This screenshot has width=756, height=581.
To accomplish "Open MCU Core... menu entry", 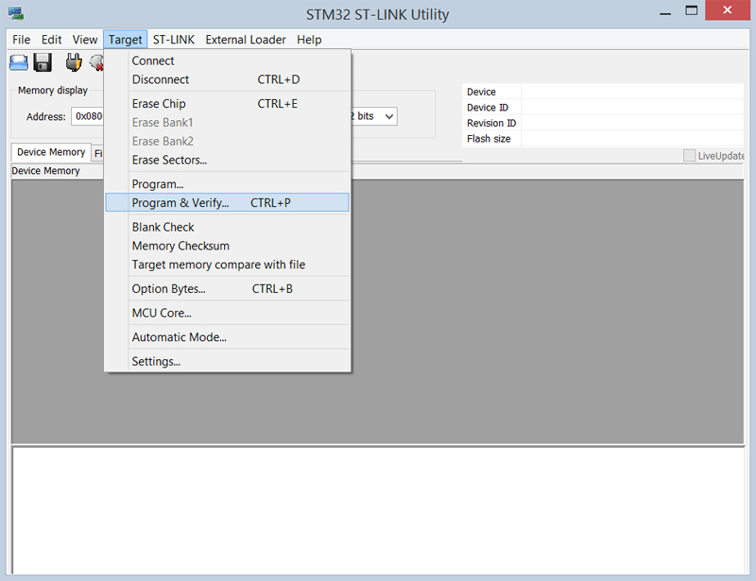I will coord(227,313).
